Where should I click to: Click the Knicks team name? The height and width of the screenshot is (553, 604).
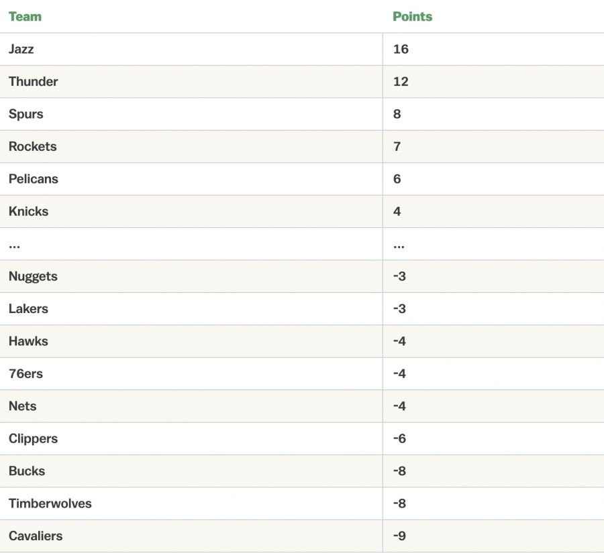click(29, 211)
